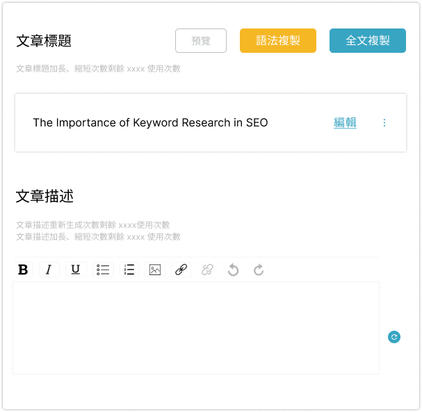Toggle bold formatting in the editor toolbar
This screenshot has height=412, width=422.
(x=23, y=270)
